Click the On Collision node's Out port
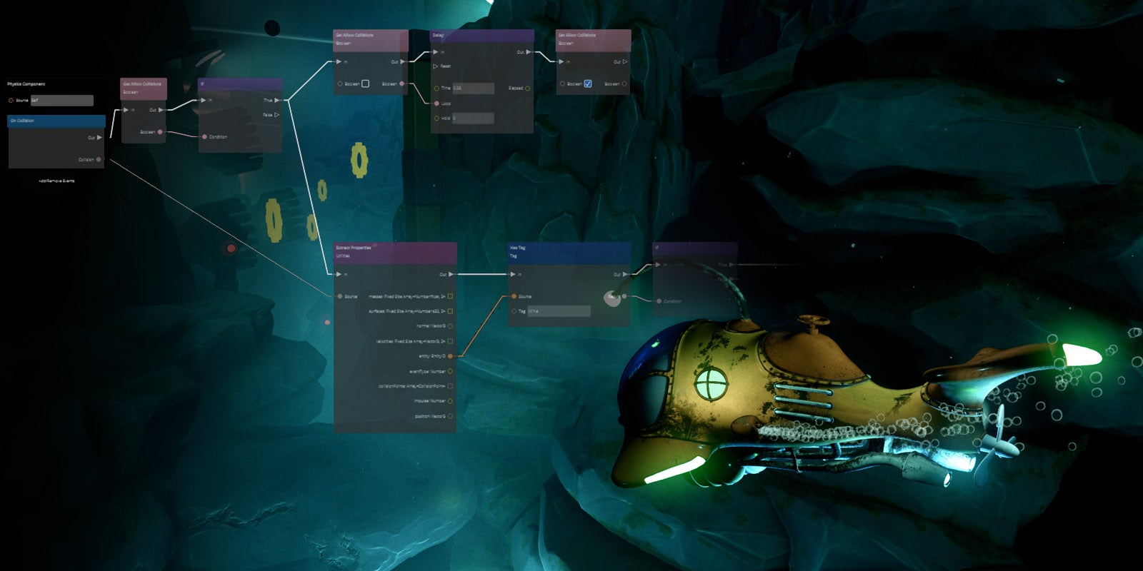Viewport: 1143px width, 571px height. pyautogui.click(x=99, y=137)
